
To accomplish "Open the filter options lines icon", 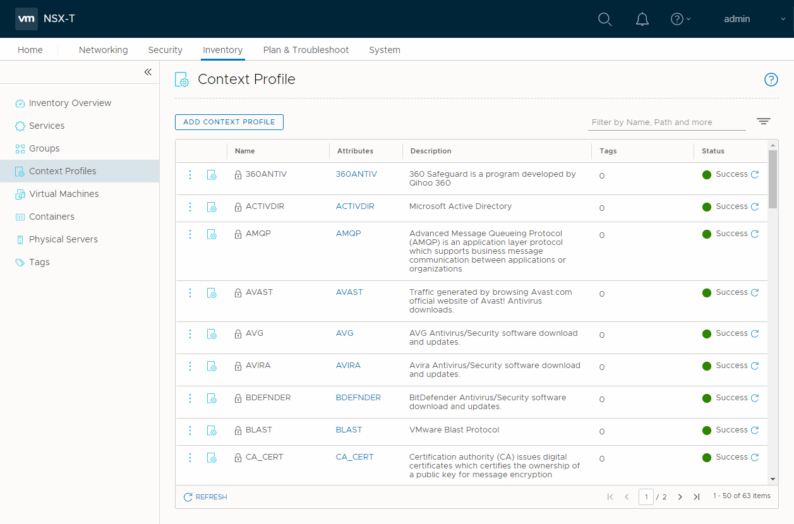I will click(764, 122).
